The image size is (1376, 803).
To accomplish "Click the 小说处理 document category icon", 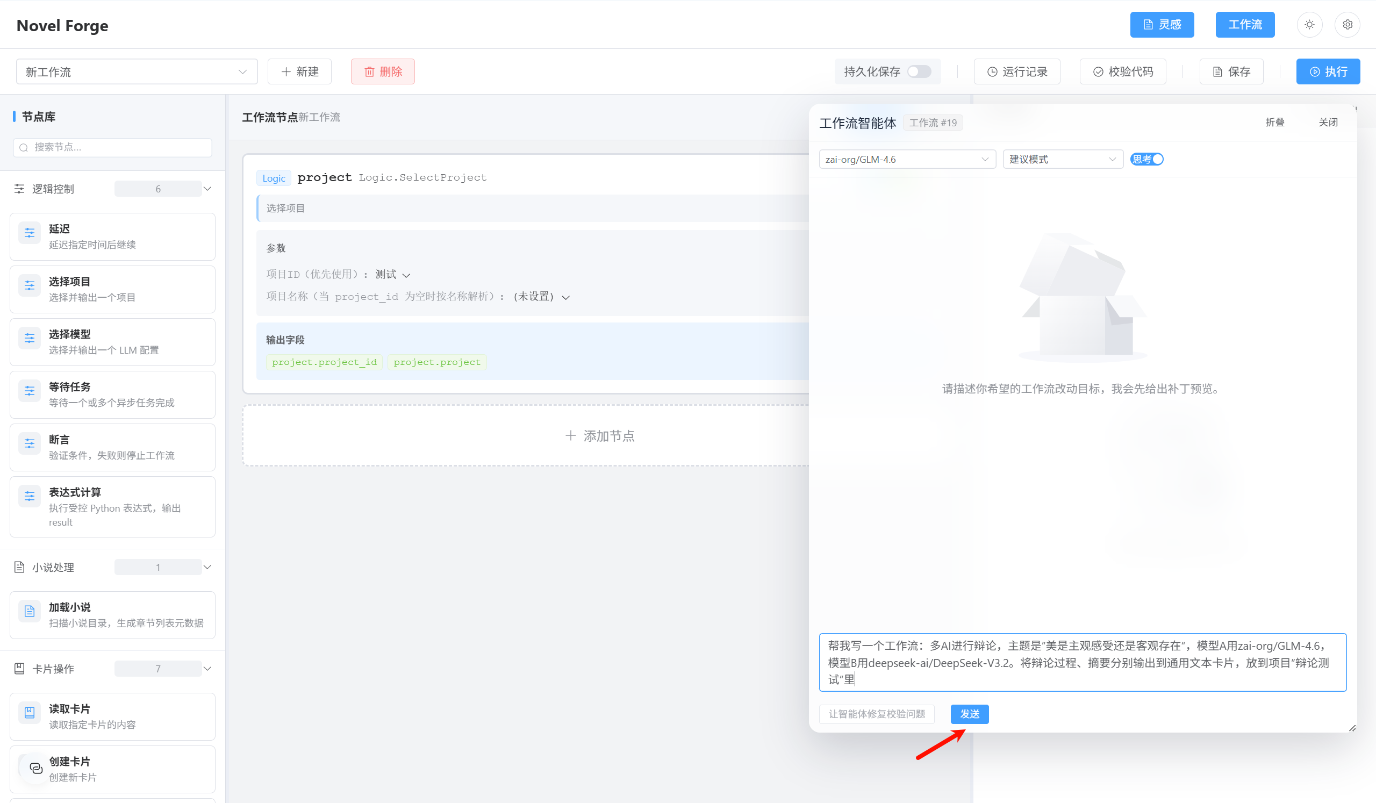I will 19,567.
